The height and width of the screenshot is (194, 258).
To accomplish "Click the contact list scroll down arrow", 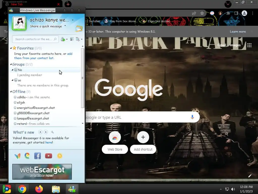I will (x=83, y=123).
